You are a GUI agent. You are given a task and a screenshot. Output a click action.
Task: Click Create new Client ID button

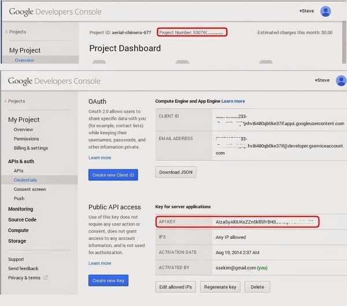point(113,175)
